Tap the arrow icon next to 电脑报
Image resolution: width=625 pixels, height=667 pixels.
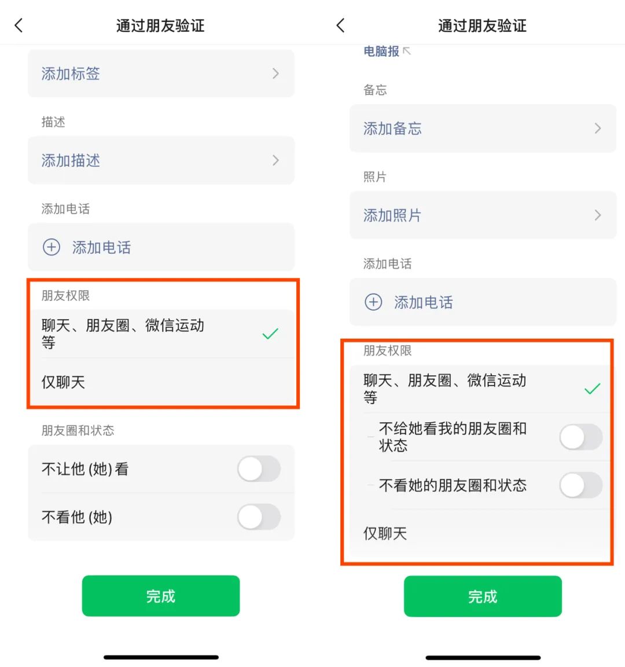tap(407, 51)
